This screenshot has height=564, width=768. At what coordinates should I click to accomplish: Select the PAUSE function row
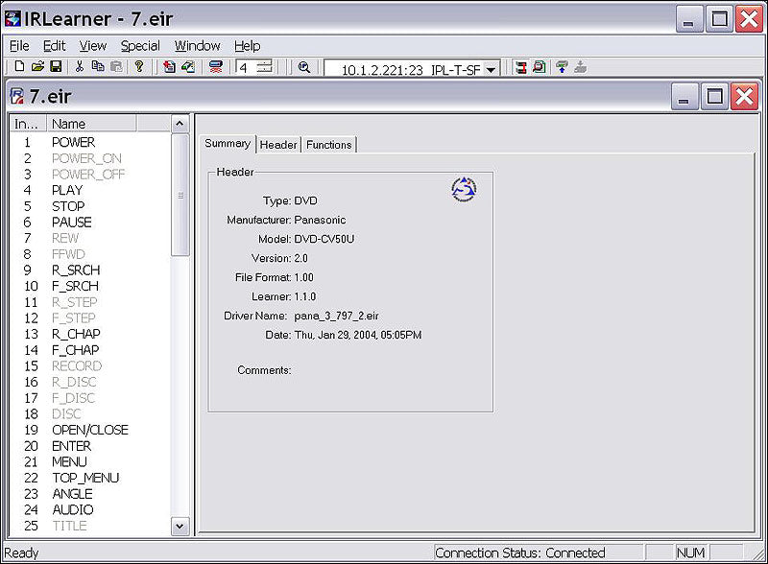pyautogui.click(x=90, y=223)
